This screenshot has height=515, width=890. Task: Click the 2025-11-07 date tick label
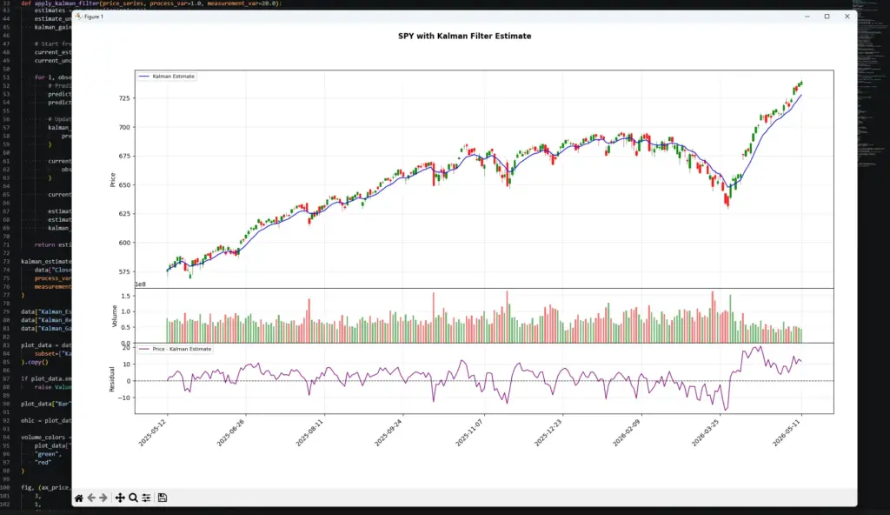point(469,433)
